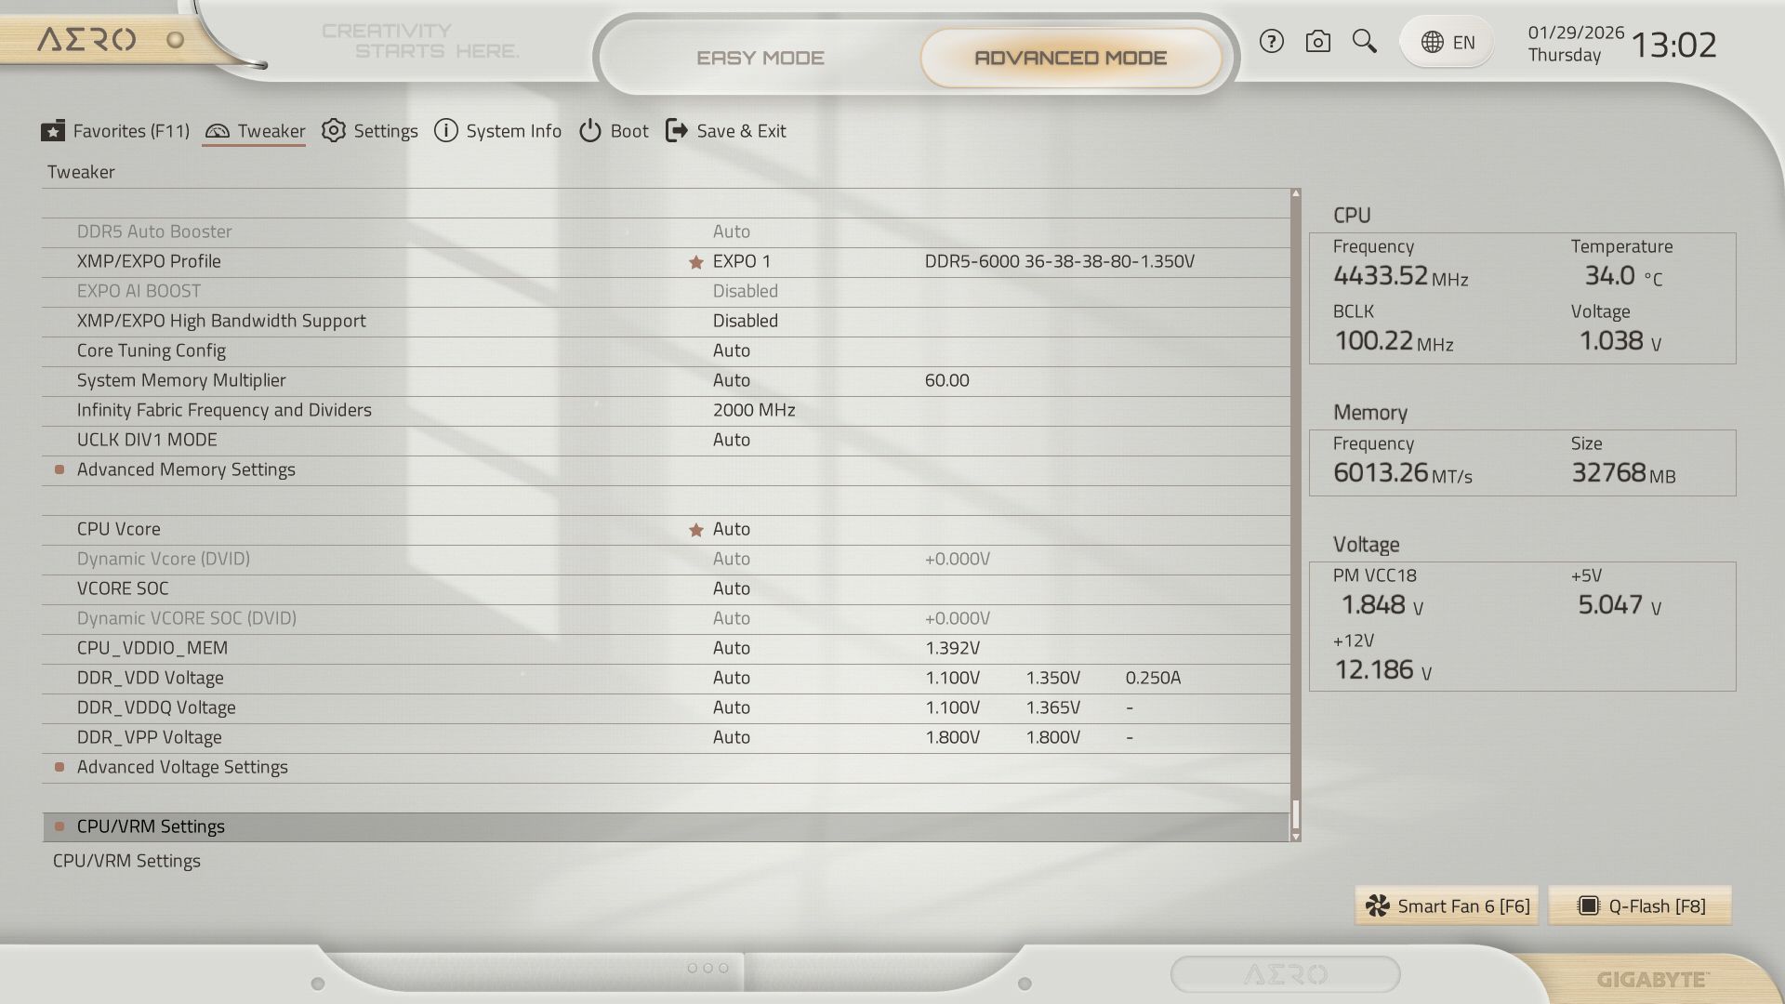The height and width of the screenshot is (1004, 1785).
Task: Click the Save & Exit arrow icon
Action: tap(677, 131)
